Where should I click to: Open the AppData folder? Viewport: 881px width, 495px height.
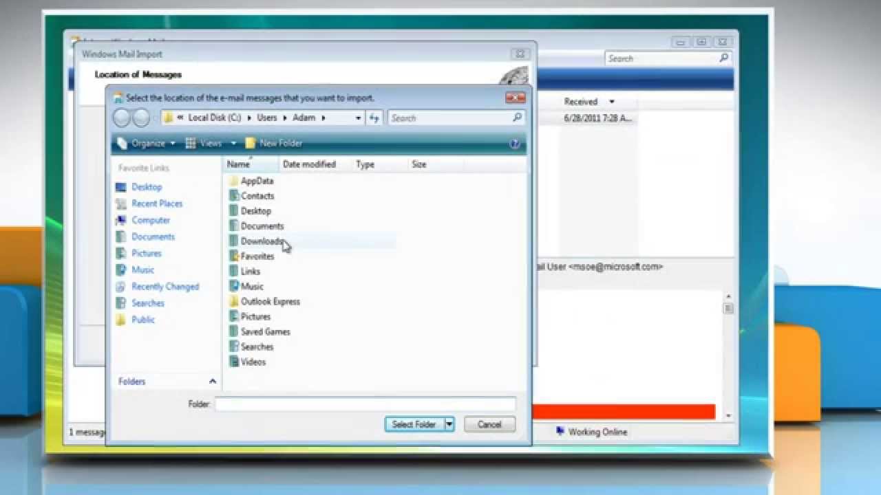tap(251, 181)
